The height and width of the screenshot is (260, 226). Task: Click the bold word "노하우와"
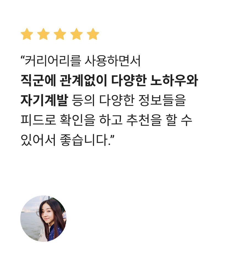point(174,81)
